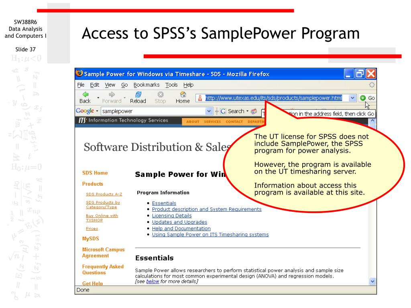Open the Frequently Asked Questions link
Screen dimensions: 411x308
103,269
